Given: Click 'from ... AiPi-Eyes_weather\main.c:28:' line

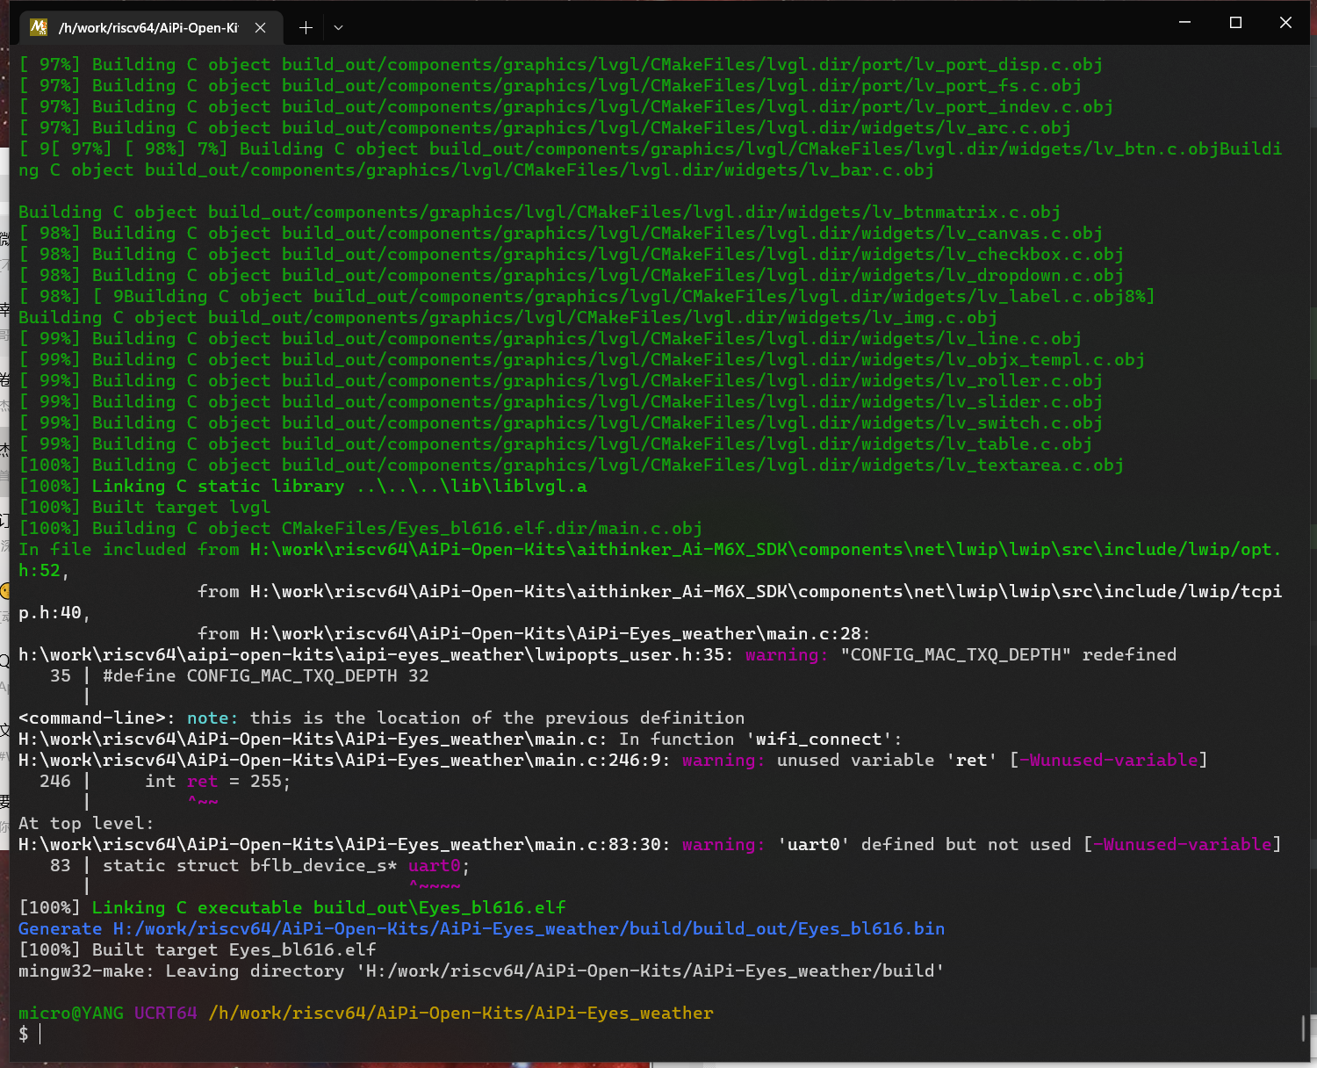Looking at the screenshot, I should click(x=534, y=633).
